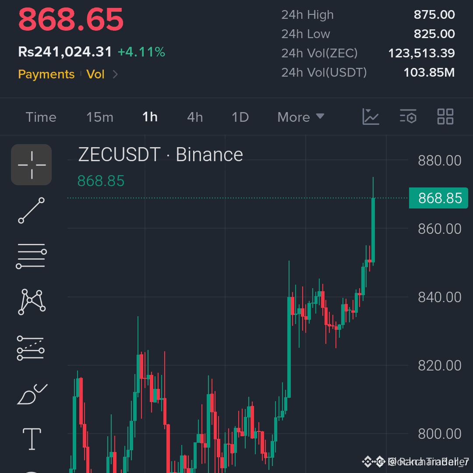Select the horizontal lines drawing tool
The height and width of the screenshot is (473, 473).
point(32,256)
